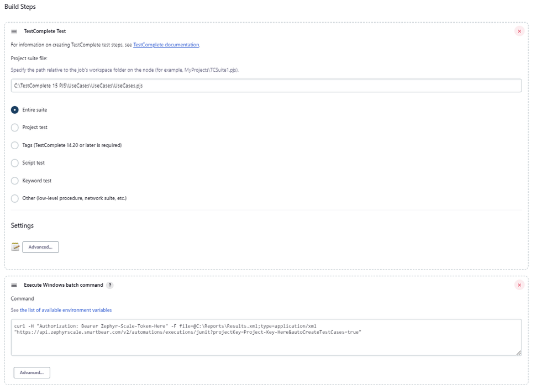Choose the Project test option
The height and width of the screenshot is (390, 552).
pos(14,127)
